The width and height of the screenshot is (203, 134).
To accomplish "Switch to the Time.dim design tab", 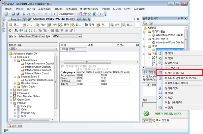I will pos(21,20).
